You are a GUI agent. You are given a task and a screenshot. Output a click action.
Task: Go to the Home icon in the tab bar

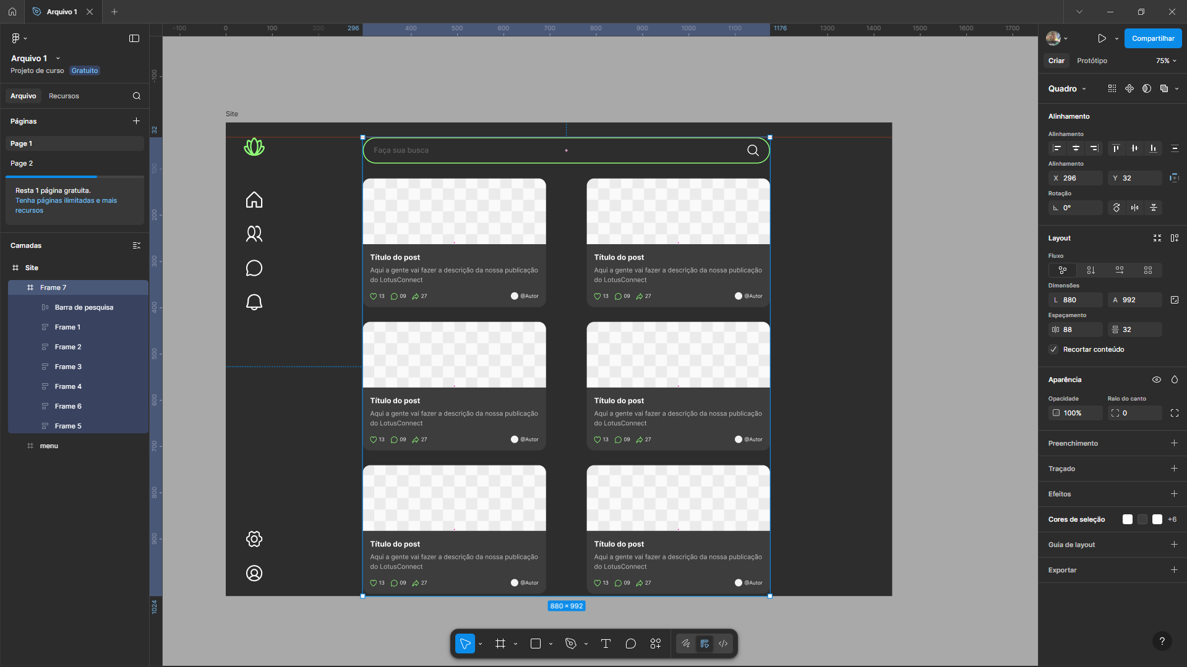[12, 12]
